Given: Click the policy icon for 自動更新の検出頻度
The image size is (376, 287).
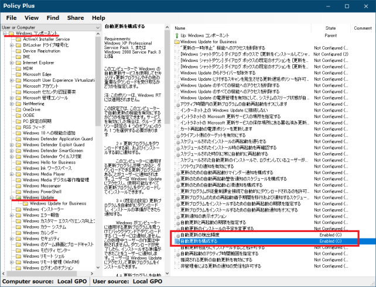Looking at the screenshot, I should pyautogui.click(x=177, y=235).
